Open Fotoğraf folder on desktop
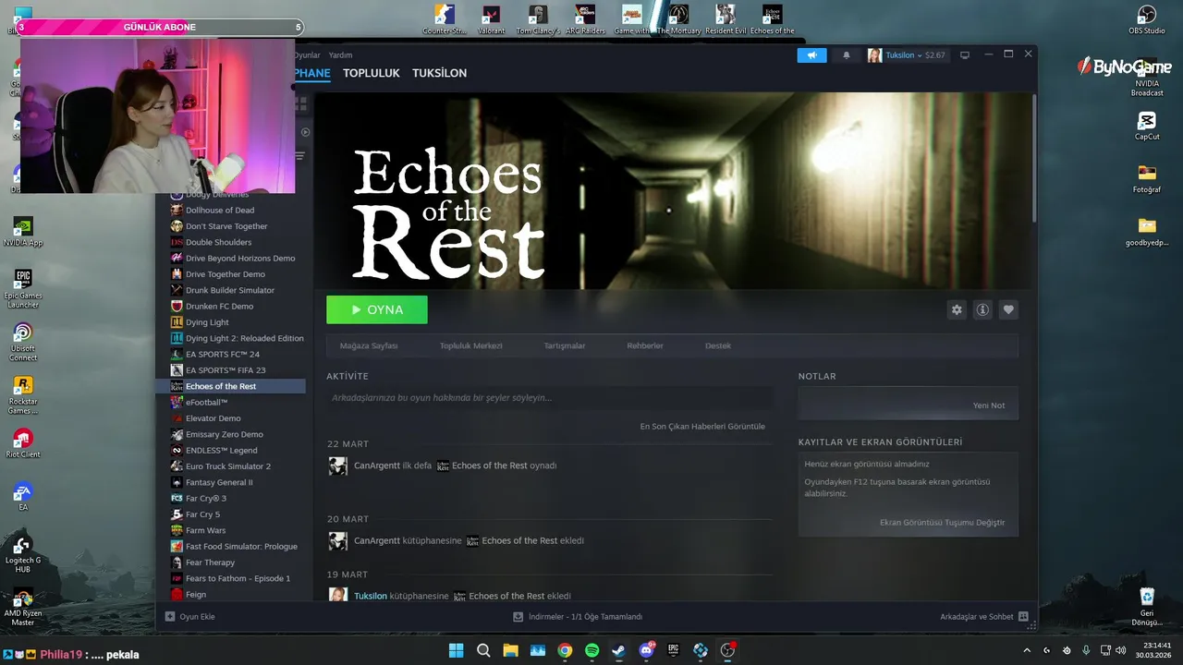 click(x=1147, y=178)
